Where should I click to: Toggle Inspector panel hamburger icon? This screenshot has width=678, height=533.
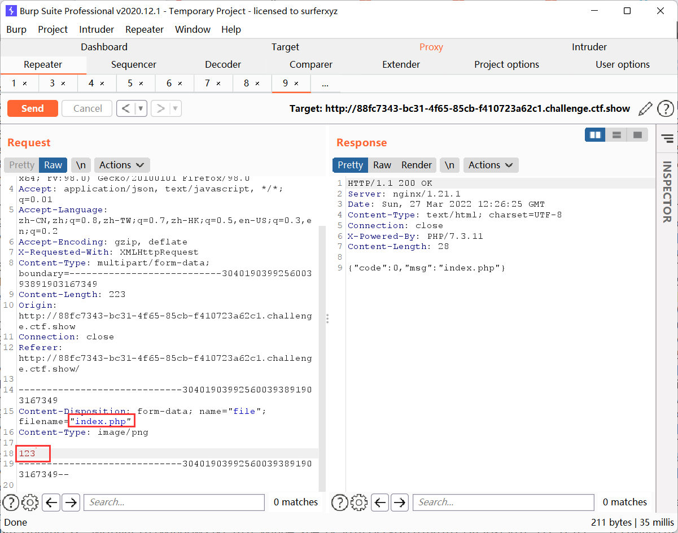(667, 138)
